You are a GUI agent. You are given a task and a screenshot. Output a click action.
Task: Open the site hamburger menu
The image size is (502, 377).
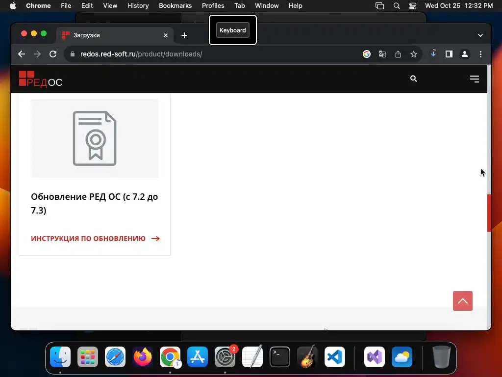[x=475, y=79]
